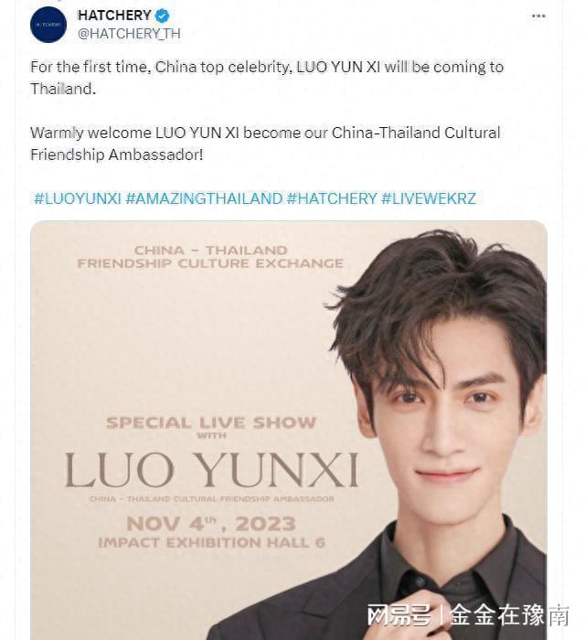Open the #LUOYUNXI hashtag
Image resolution: width=585 pixels, height=640 pixels.
click(78, 198)
